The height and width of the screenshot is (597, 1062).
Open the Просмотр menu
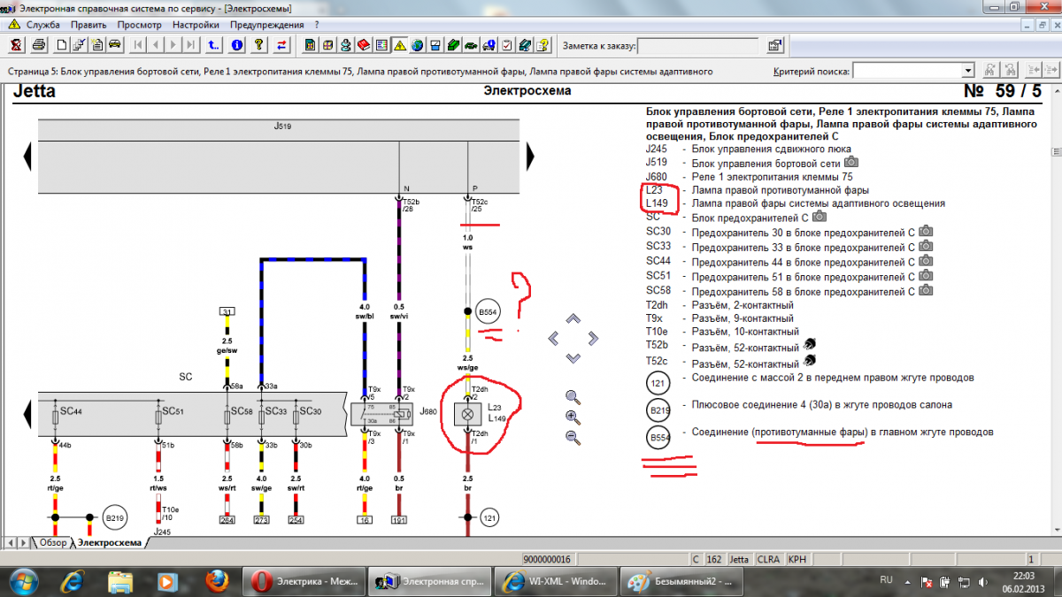click(x=140, y=25)
